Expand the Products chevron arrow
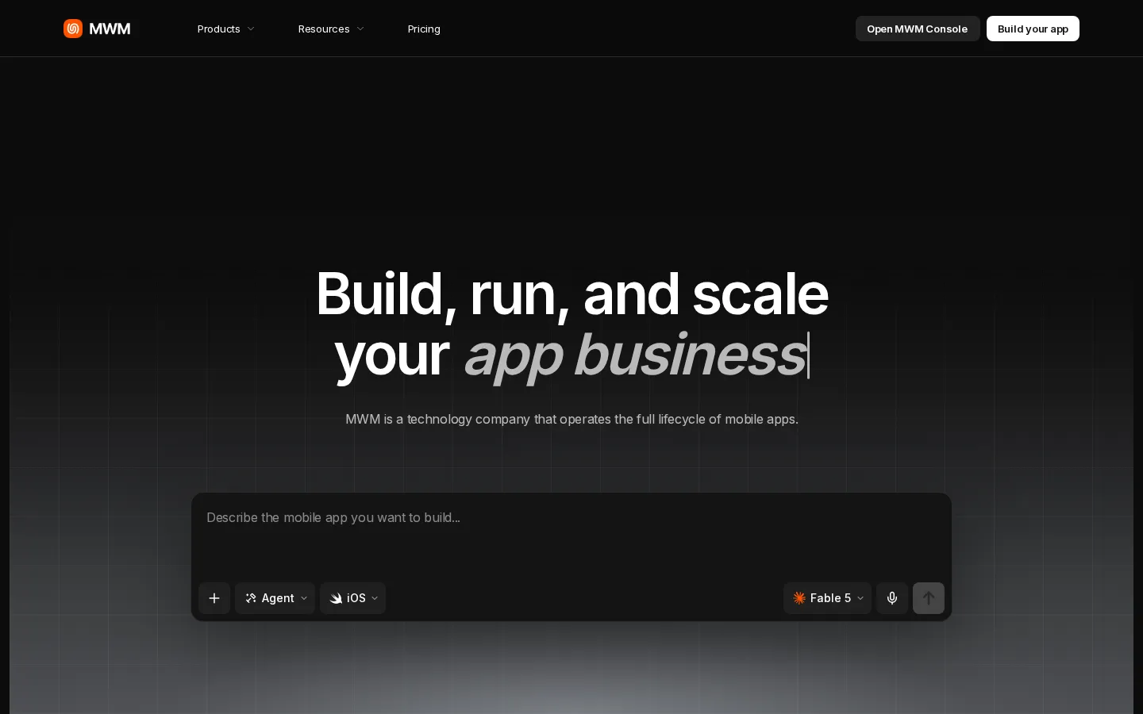 [251, 29]
